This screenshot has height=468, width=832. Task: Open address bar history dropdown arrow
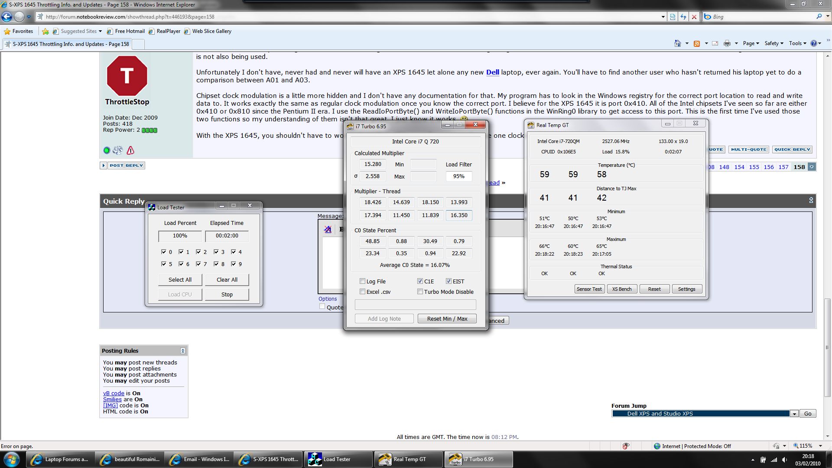[663, 17]
